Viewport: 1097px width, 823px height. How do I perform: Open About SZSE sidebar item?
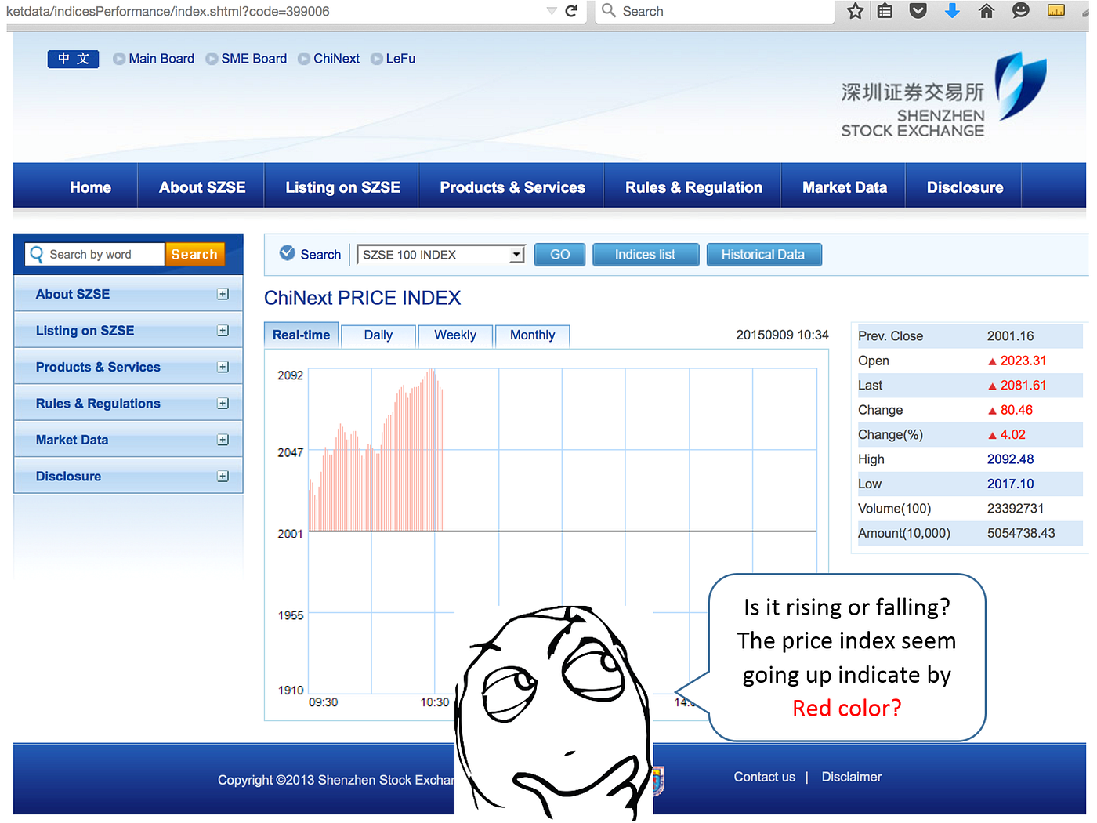73,294
